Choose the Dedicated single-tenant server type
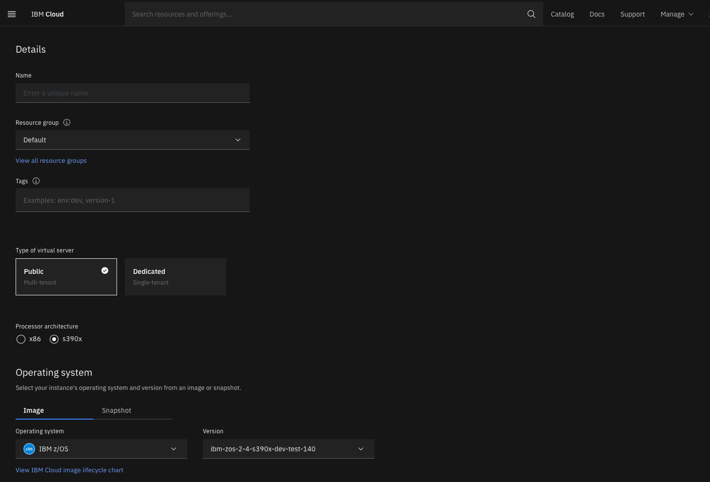 coord(176,277)
